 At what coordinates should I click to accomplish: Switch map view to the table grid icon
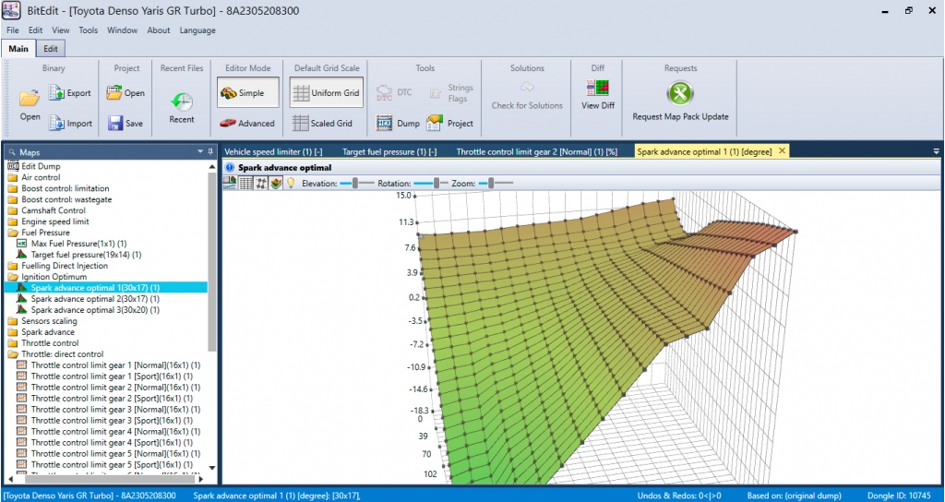(245, 183)
